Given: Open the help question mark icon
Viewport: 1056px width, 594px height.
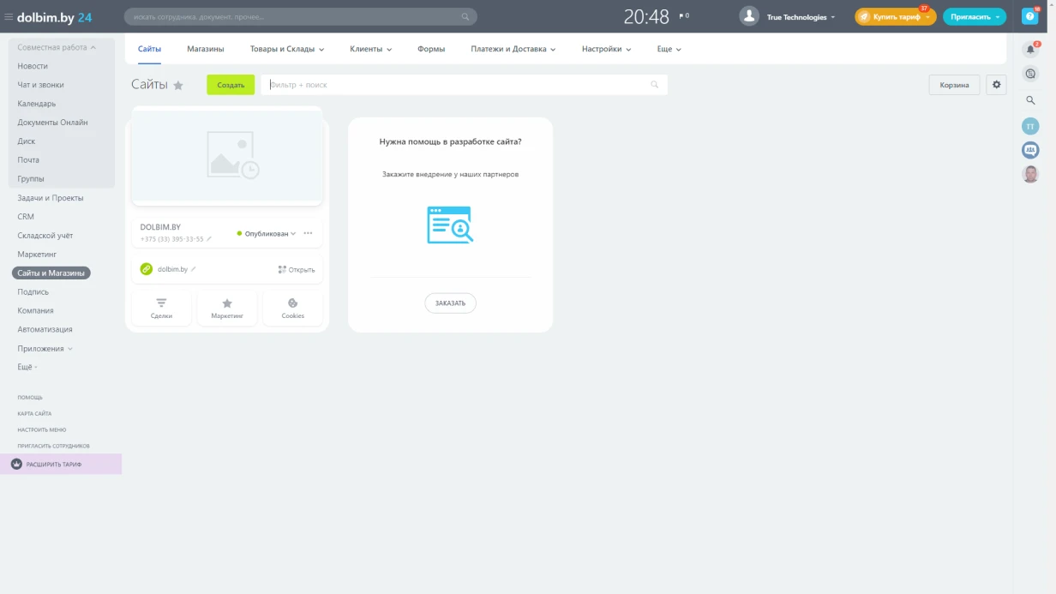Looking at the screenshot, I should point(1029,16).
